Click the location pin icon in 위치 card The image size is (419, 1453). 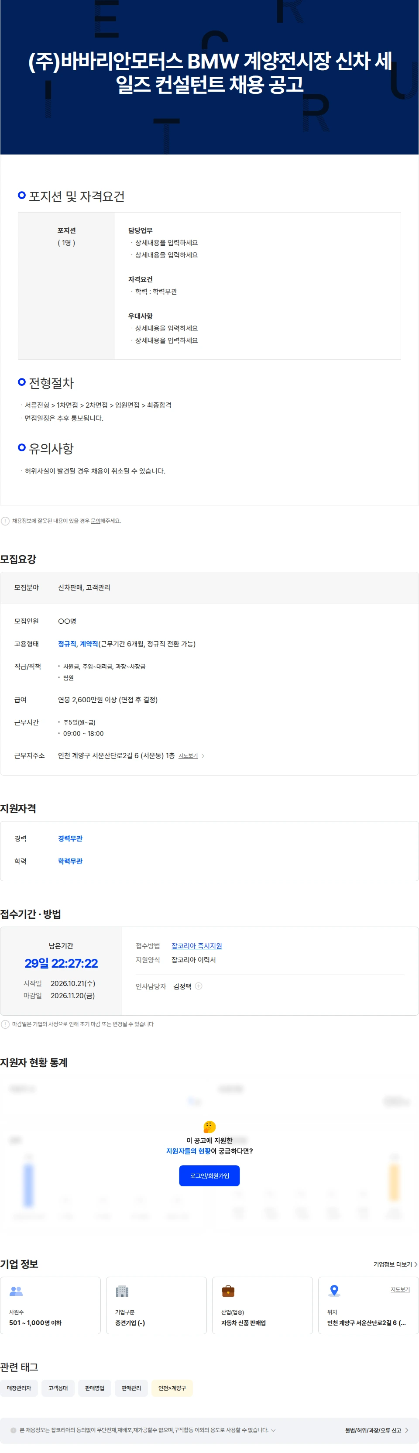pyautogui.click(x=334, y=1291)
